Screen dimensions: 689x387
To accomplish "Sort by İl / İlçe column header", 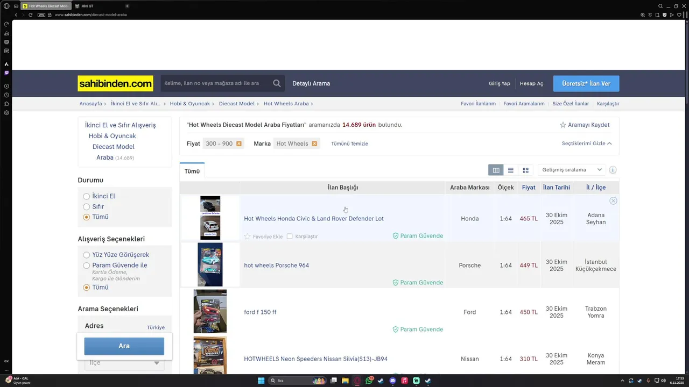I will tap(596, 188).
